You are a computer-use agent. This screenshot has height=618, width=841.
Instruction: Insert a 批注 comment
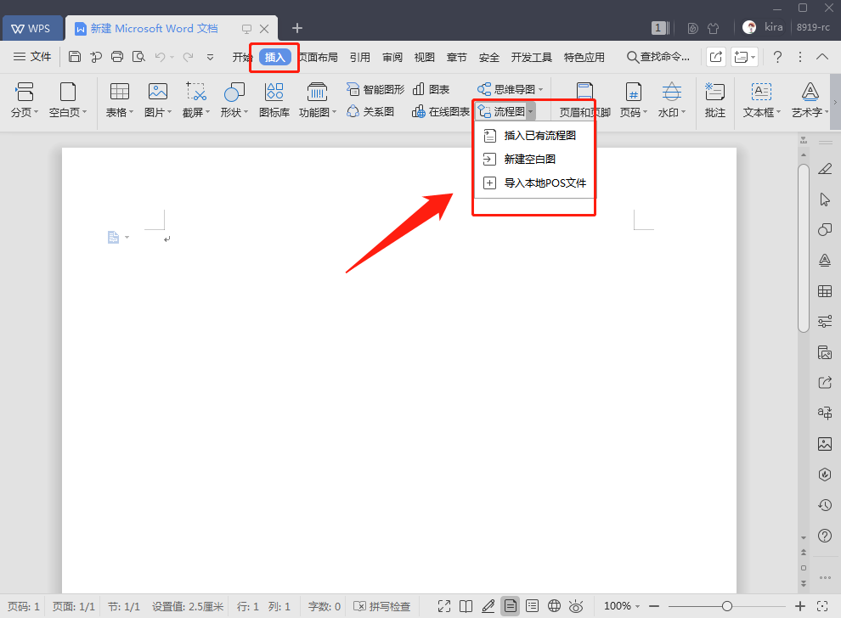pos(715,99)
